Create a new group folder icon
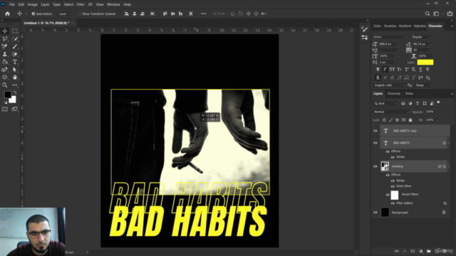The width and height of the screenshot is (456, 256). 429,251
